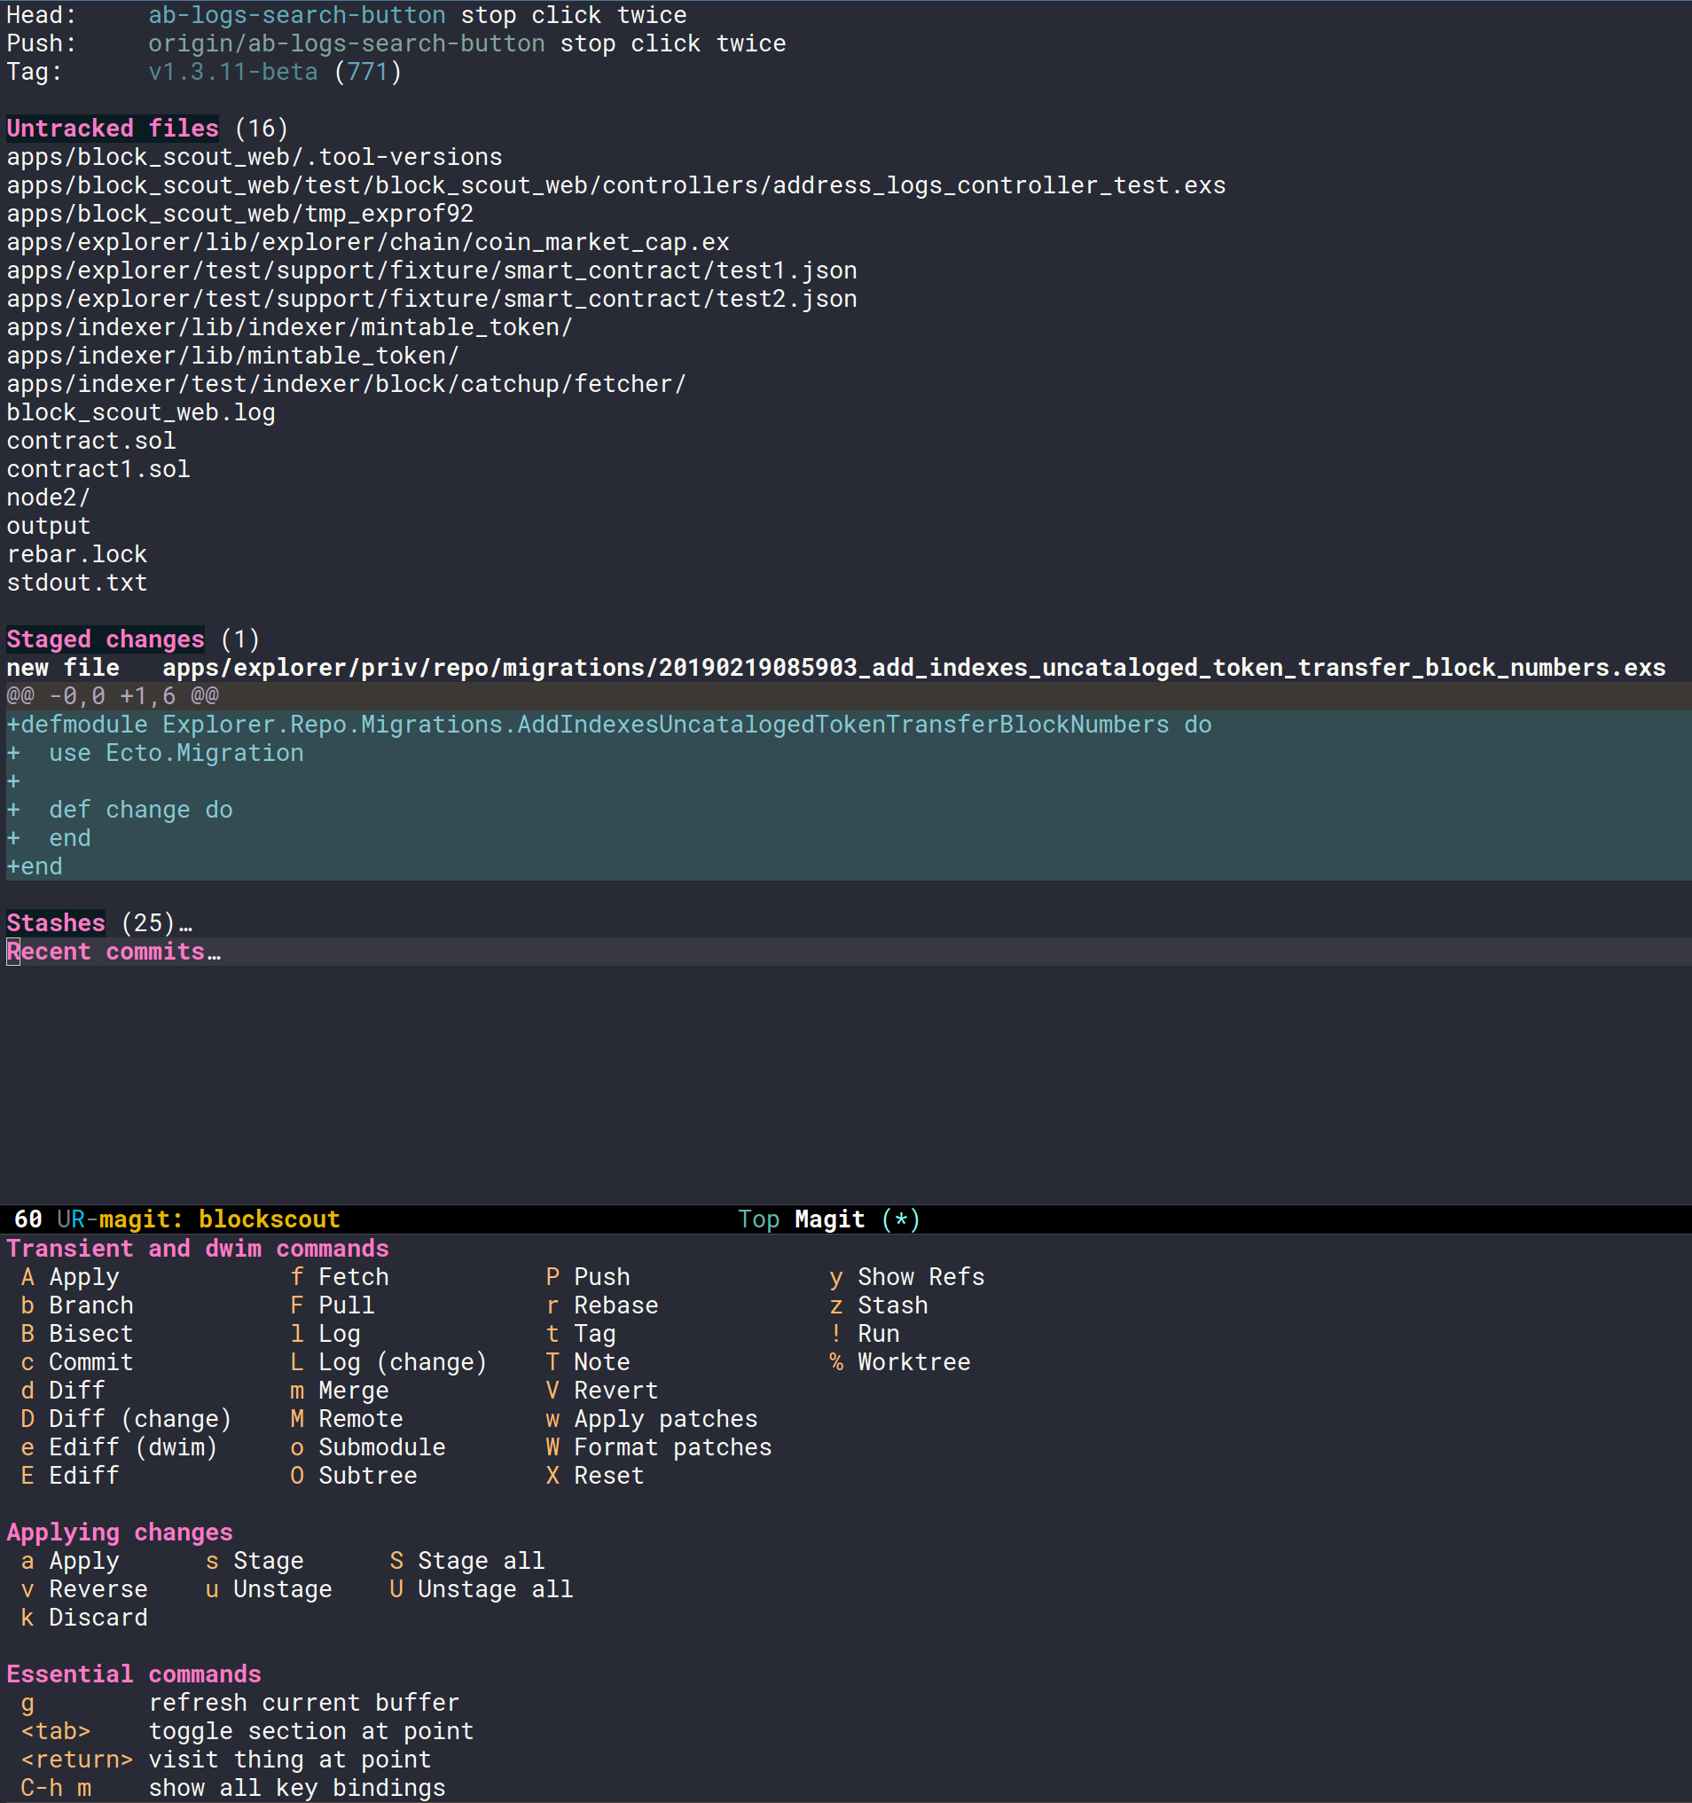The width and height of the screenshot is (1692, 1803).
Task: Select address_logs_controller_test.exs in untracked files
Action: 615,185
